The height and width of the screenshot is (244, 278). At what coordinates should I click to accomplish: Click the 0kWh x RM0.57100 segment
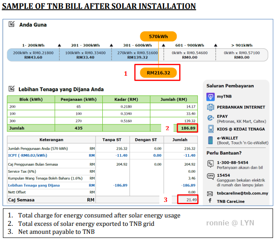coord(242,55)
